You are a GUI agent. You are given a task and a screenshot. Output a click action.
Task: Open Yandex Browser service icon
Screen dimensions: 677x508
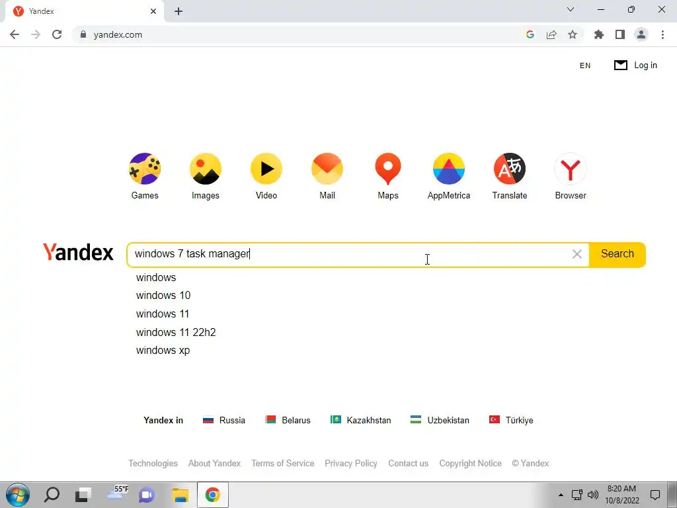(x=571, y=169)
